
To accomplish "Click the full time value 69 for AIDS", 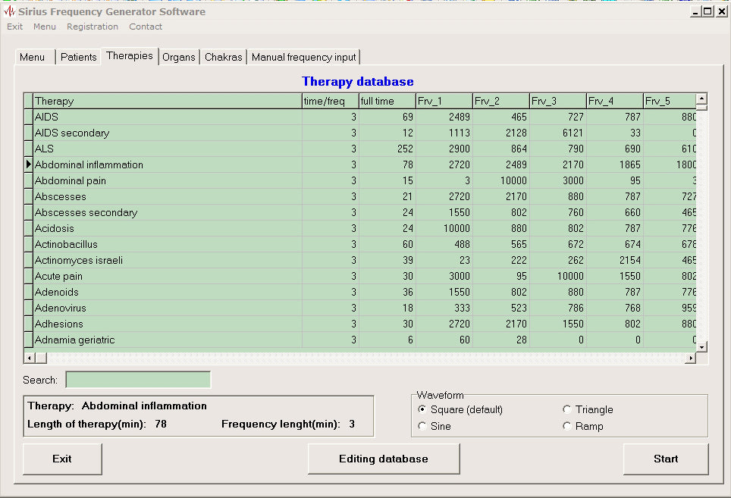I will tap(387, 117).
